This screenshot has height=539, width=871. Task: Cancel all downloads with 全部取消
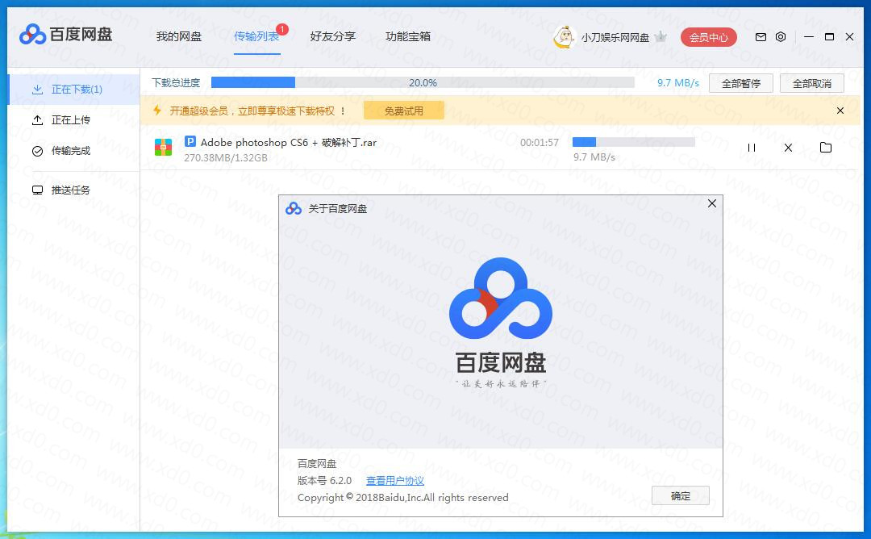tap(812, 83)
